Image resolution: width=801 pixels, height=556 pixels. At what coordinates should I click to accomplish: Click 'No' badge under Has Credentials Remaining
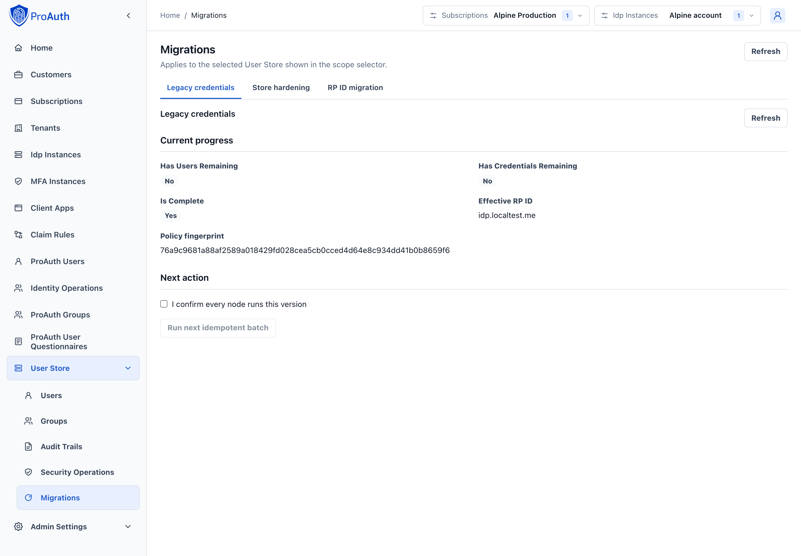487,181
